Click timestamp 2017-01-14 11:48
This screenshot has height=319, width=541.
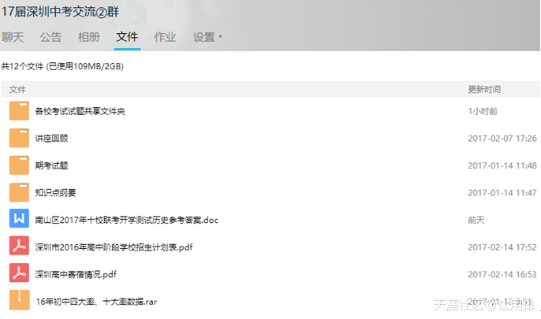click(502, 165)
